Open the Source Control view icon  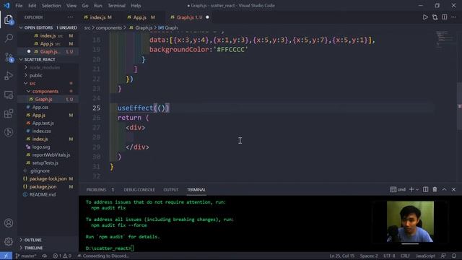coord(9,57)
